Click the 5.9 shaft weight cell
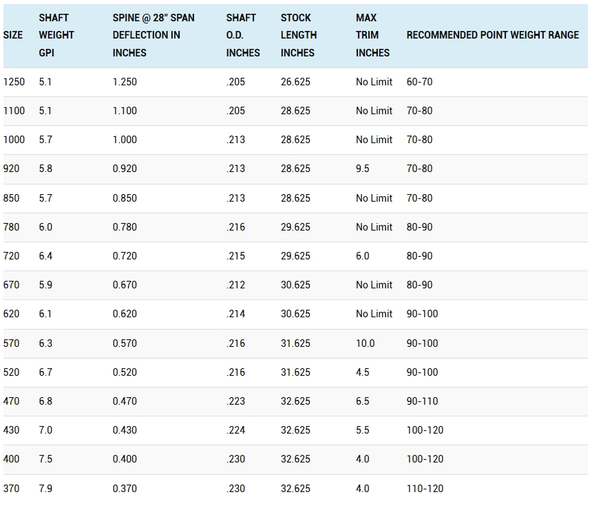Screen dimensions: 592x510 (x=45, y=285)
